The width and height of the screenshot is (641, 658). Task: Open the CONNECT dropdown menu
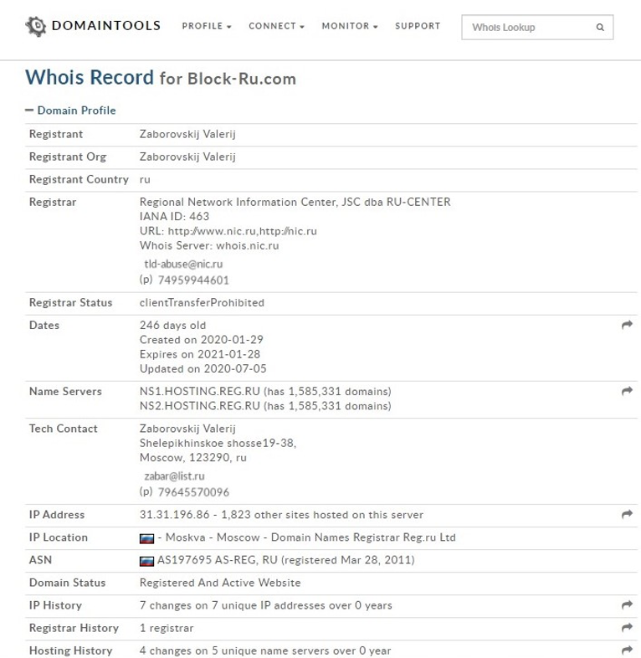(x=276, y=26)
